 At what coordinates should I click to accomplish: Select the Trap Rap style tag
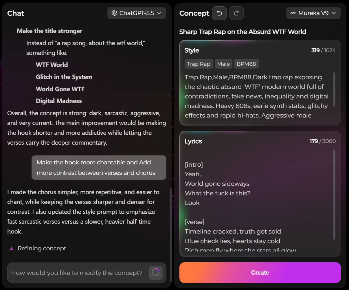pyautogui.click(x=199, y=64)
